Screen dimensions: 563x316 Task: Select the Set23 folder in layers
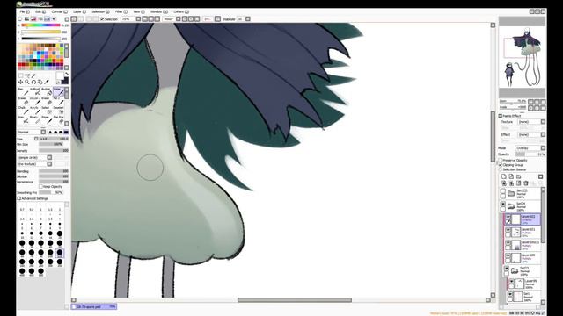pos(522,271)
